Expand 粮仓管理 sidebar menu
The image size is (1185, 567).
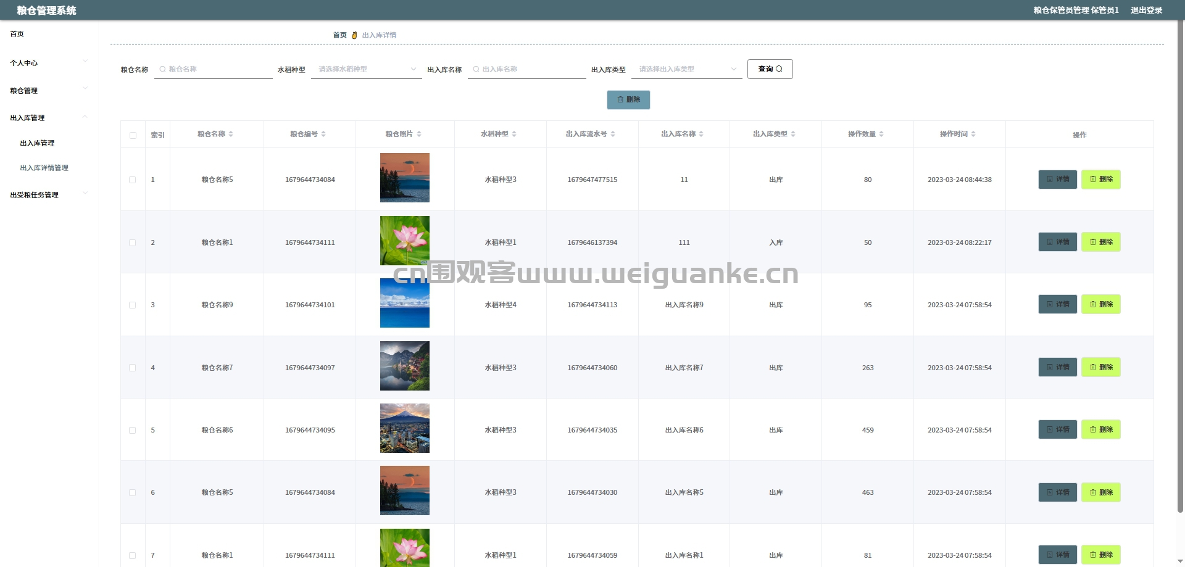49,90
